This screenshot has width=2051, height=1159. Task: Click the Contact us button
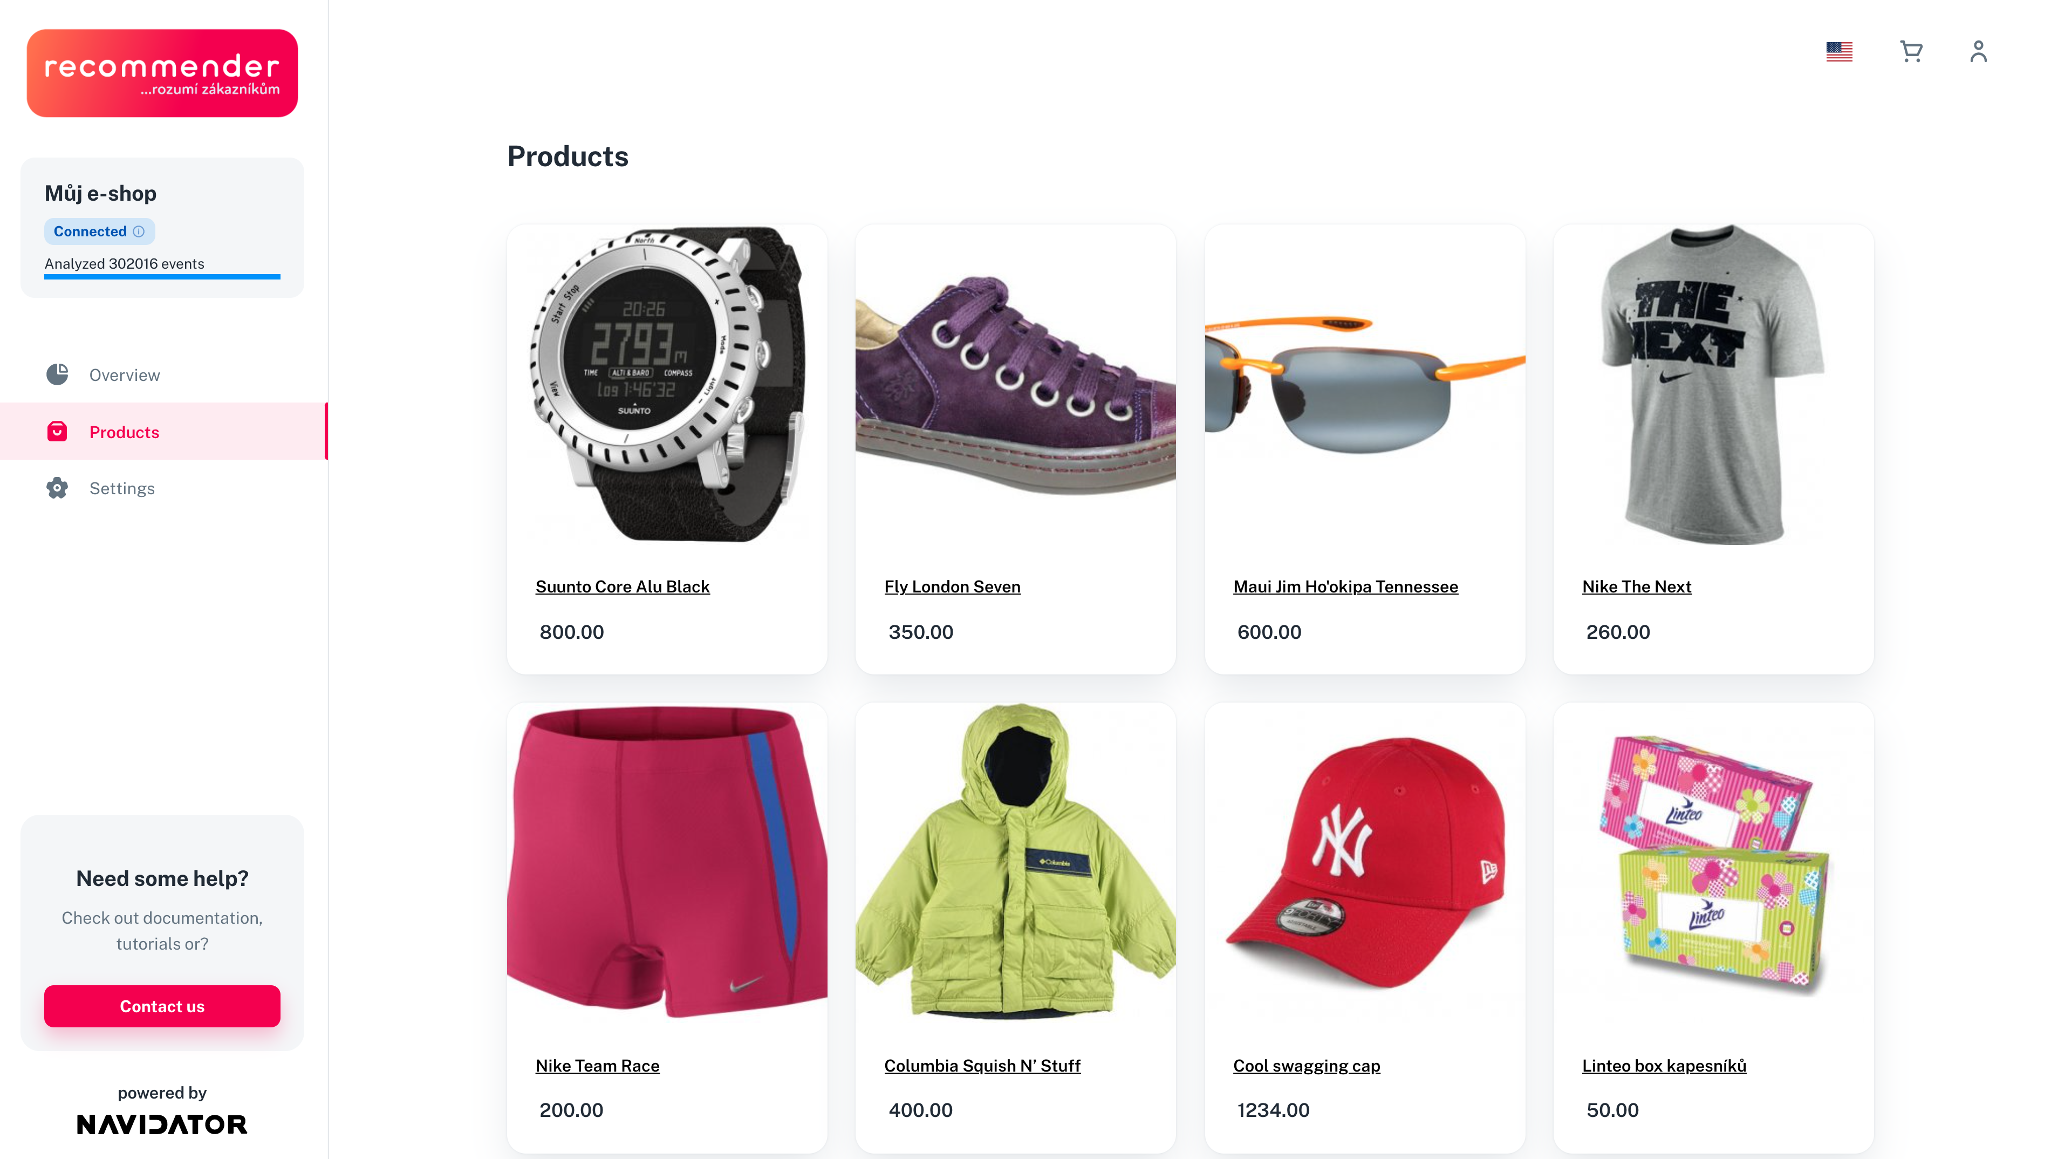point(162,1006)
